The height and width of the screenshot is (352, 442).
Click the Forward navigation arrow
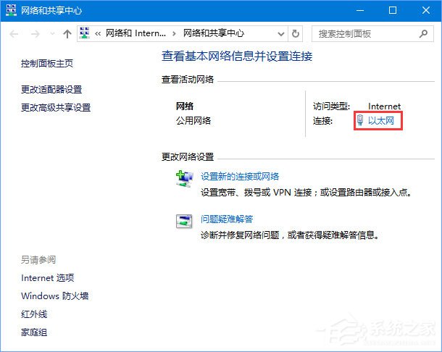click(34, 34)
